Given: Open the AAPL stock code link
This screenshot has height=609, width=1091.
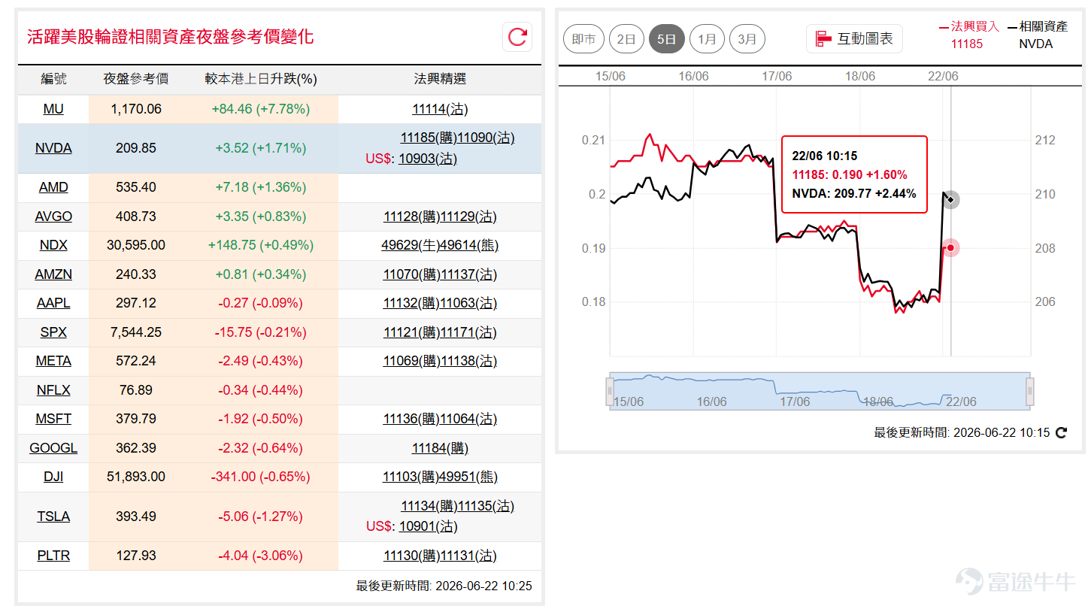Looking at the screenshot, I should 53,303.
